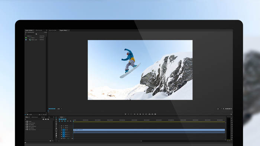Click the Project panel thumbnail zoom slider
The image size is (260, 146).
pyautogui.click(x=35, y=115)
